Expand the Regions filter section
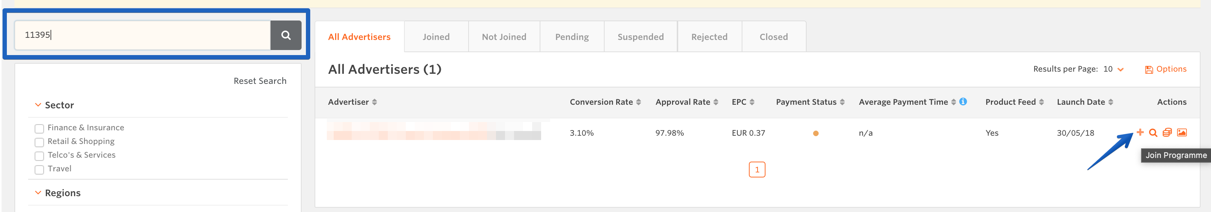1211x212 pixels. pos(39,193)
